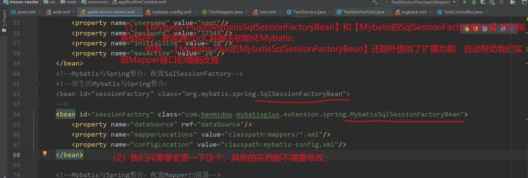Close the pom.xml tab
Viewport: 528px width, 178px height.
(x=39, y=12)
